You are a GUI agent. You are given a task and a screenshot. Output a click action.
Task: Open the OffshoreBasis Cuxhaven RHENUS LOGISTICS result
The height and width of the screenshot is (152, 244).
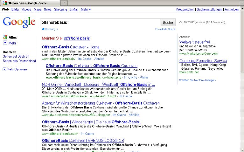(83, 141)
